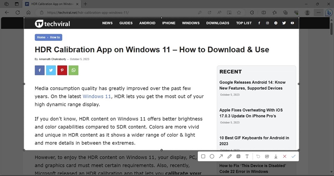Open Bing chat sidebar
This screenshot has height=176, width=334.
[329, 12]
